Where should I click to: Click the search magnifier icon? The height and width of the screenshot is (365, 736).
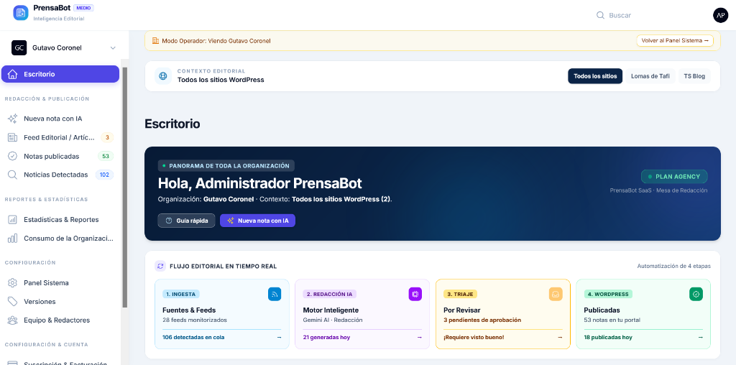600,15
